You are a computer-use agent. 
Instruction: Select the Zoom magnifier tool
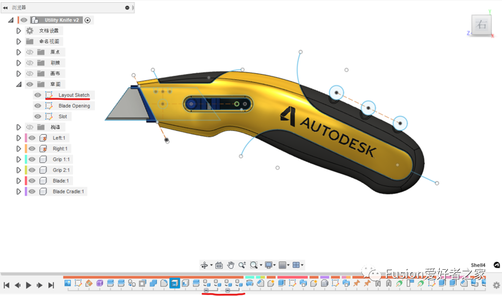point(242,265)
